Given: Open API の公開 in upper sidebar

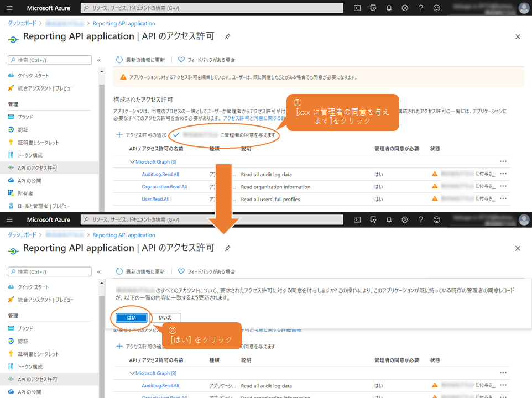Looking at the screenshot, I should (29, 181).
